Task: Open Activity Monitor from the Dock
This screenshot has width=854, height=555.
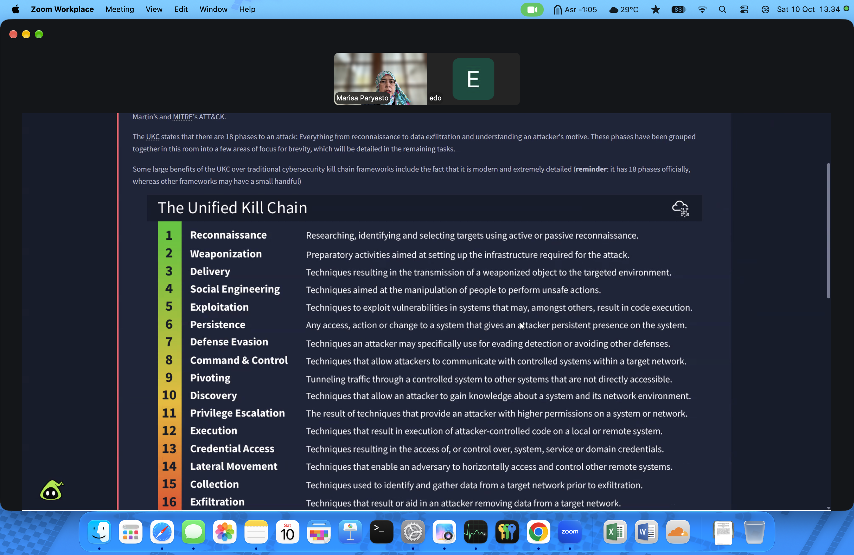Action: pos(476,532)
